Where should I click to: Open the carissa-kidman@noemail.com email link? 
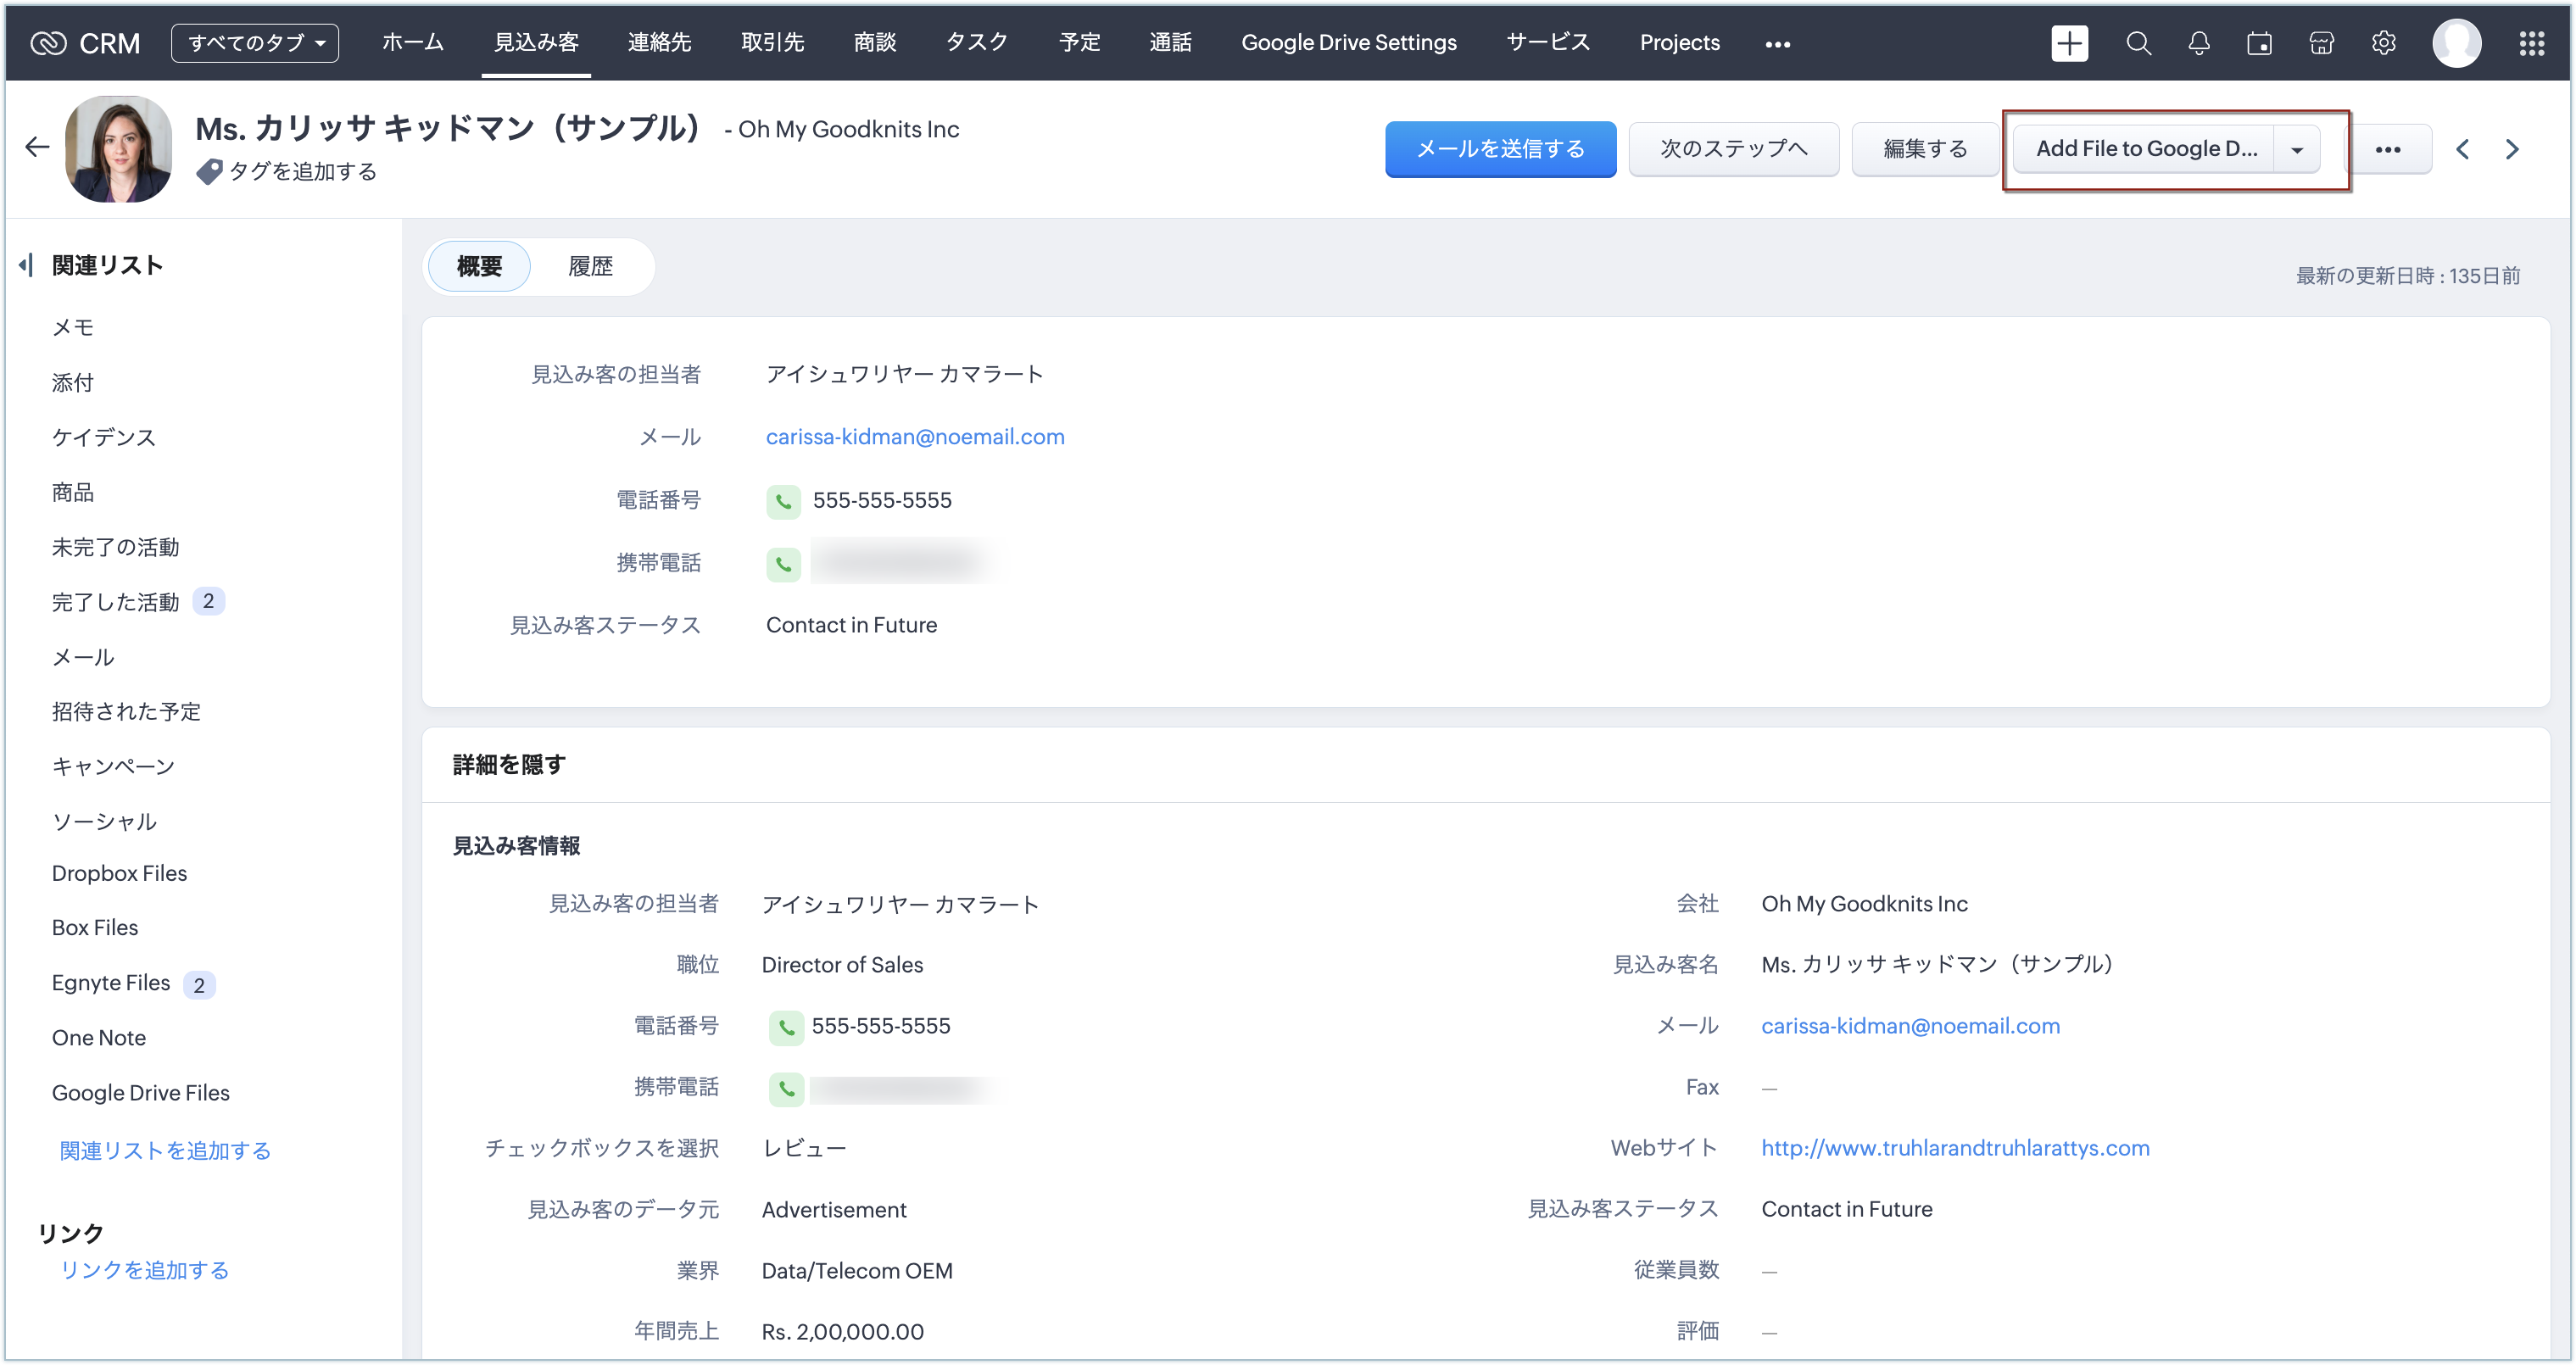coord(914,437)
